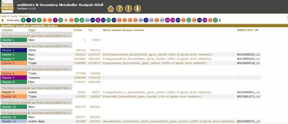Open MIBiG entry BGC0001271_c1
Viewport: 288px width, 124px height.
pos(248,97)
